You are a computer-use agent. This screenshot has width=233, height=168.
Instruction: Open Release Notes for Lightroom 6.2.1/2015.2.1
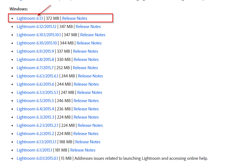coord(90,125)
